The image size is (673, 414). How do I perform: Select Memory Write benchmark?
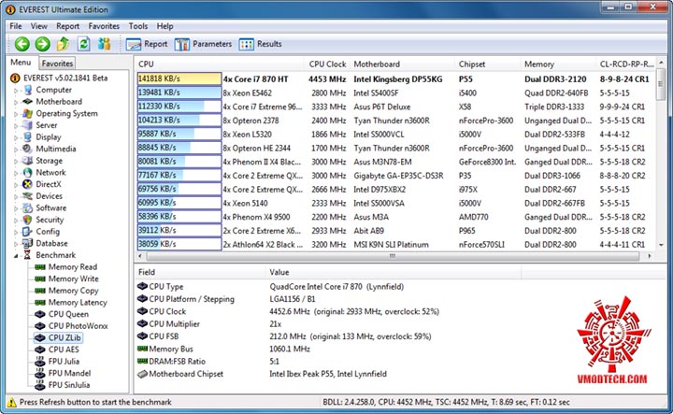point(74,278)
